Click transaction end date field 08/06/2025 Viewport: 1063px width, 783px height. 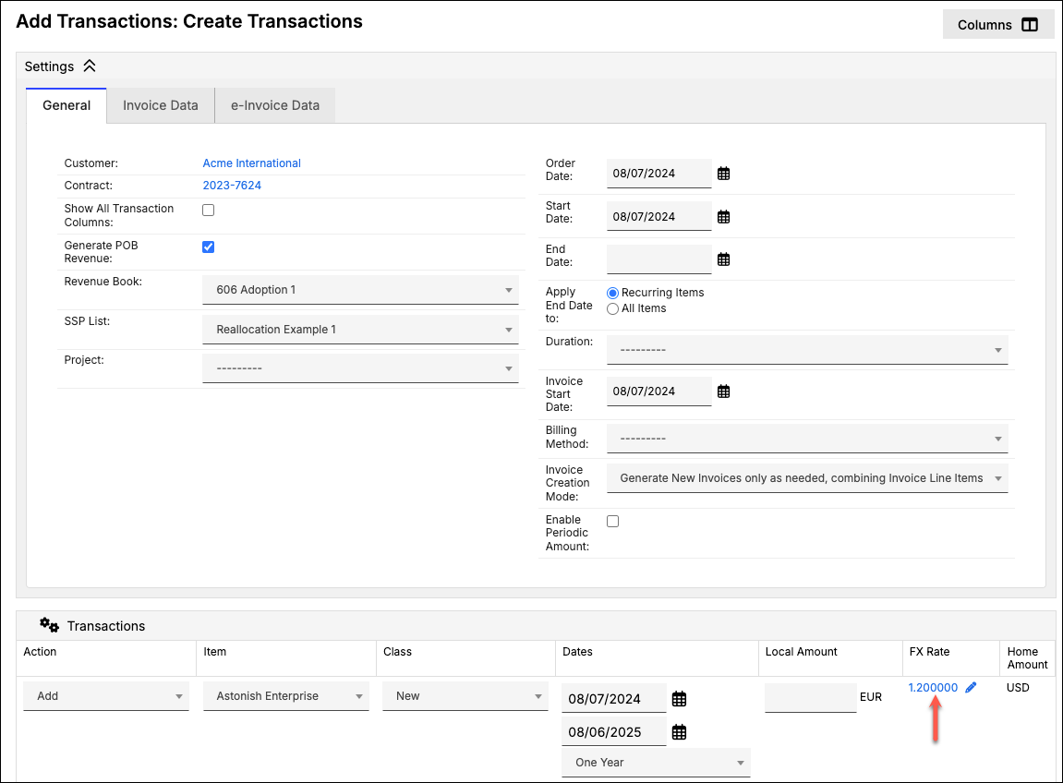[x=614, y=732]
